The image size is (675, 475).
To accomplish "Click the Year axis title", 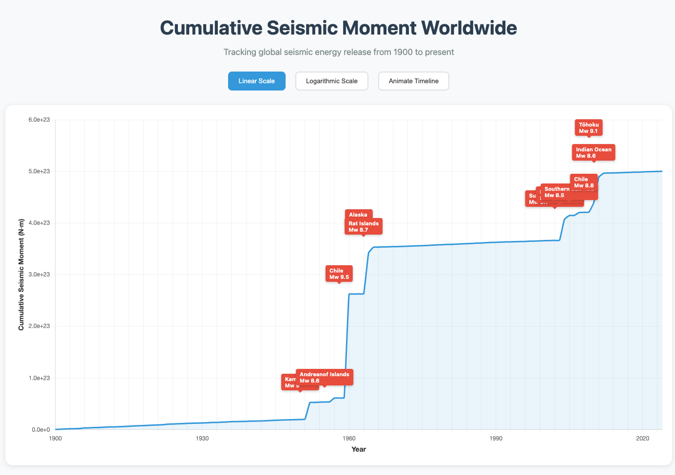I will click(359, 449).
